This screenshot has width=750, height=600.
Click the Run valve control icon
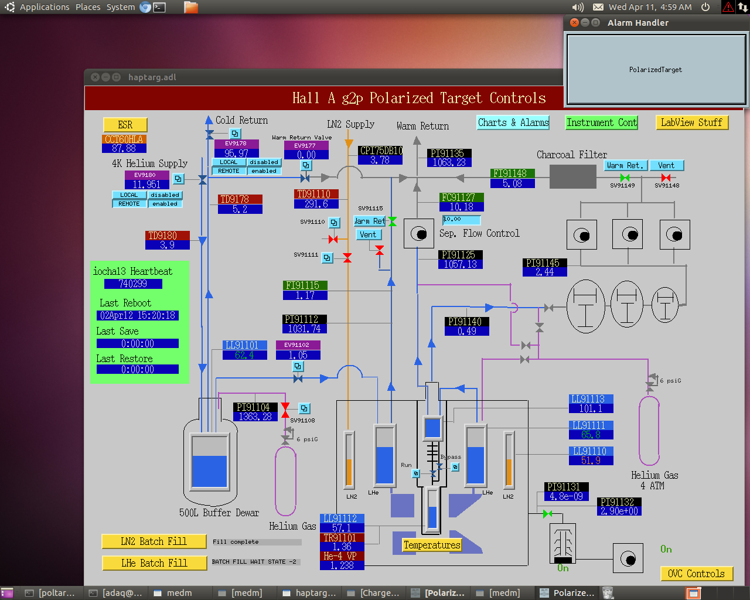pyautogui.click(x=416, y=473)
